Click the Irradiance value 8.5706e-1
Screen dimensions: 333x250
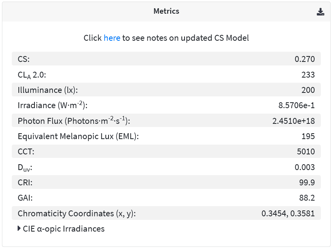(x=297, y=105)
